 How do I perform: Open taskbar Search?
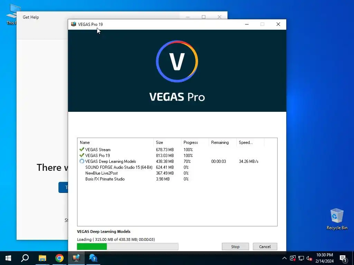pyautogui.click(x=25, y=258)
